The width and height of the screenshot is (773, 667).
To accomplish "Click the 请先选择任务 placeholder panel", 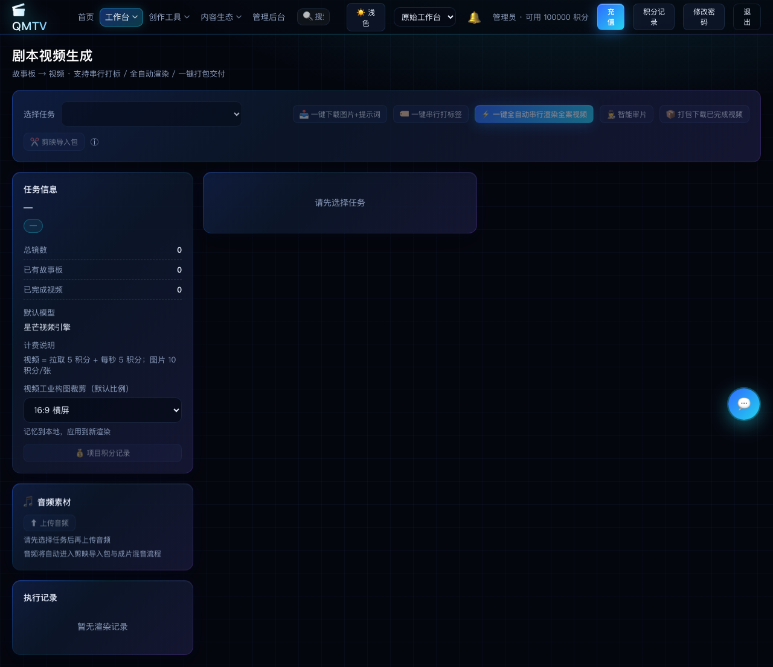I will tap(340, 203).
